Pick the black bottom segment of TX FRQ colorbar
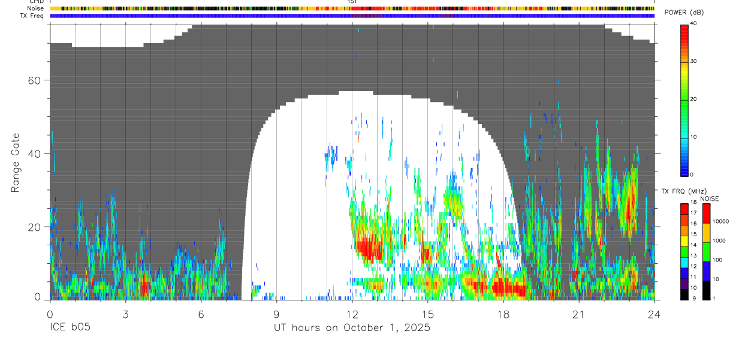 [684, 294]
